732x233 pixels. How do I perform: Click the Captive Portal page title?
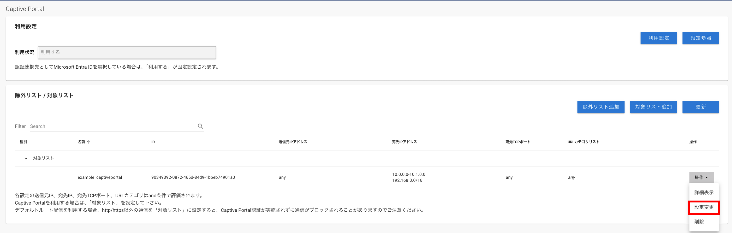pyautogui.click(x=25, y=9)
